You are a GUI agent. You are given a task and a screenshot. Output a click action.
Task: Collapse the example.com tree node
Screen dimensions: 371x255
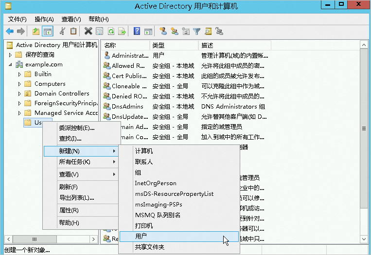pyautogui.click(x=10, y=64)
